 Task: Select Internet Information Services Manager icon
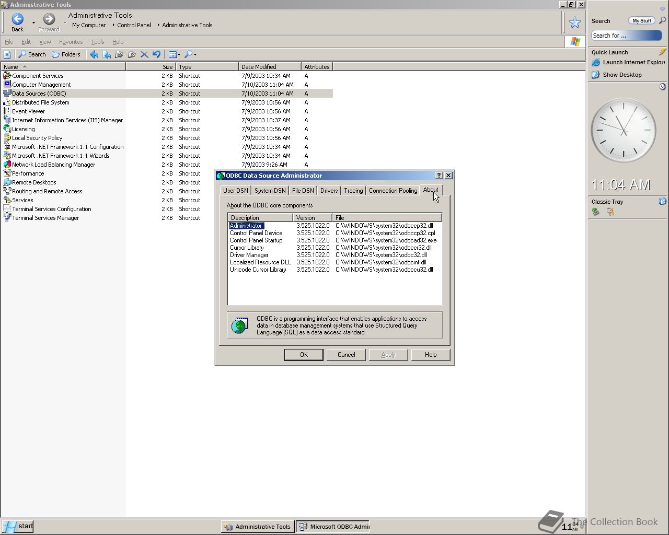7,120
